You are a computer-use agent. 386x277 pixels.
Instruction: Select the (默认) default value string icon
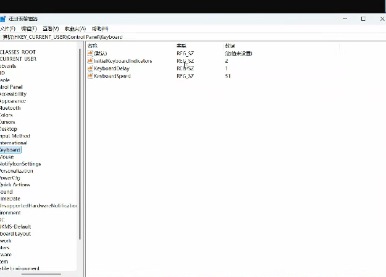(90, 53)
